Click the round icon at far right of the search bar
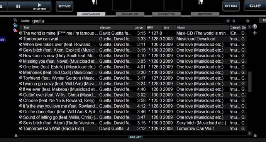The height and width of the screenshot is (142, 266). pyautogui.click(x=248, y=21)
